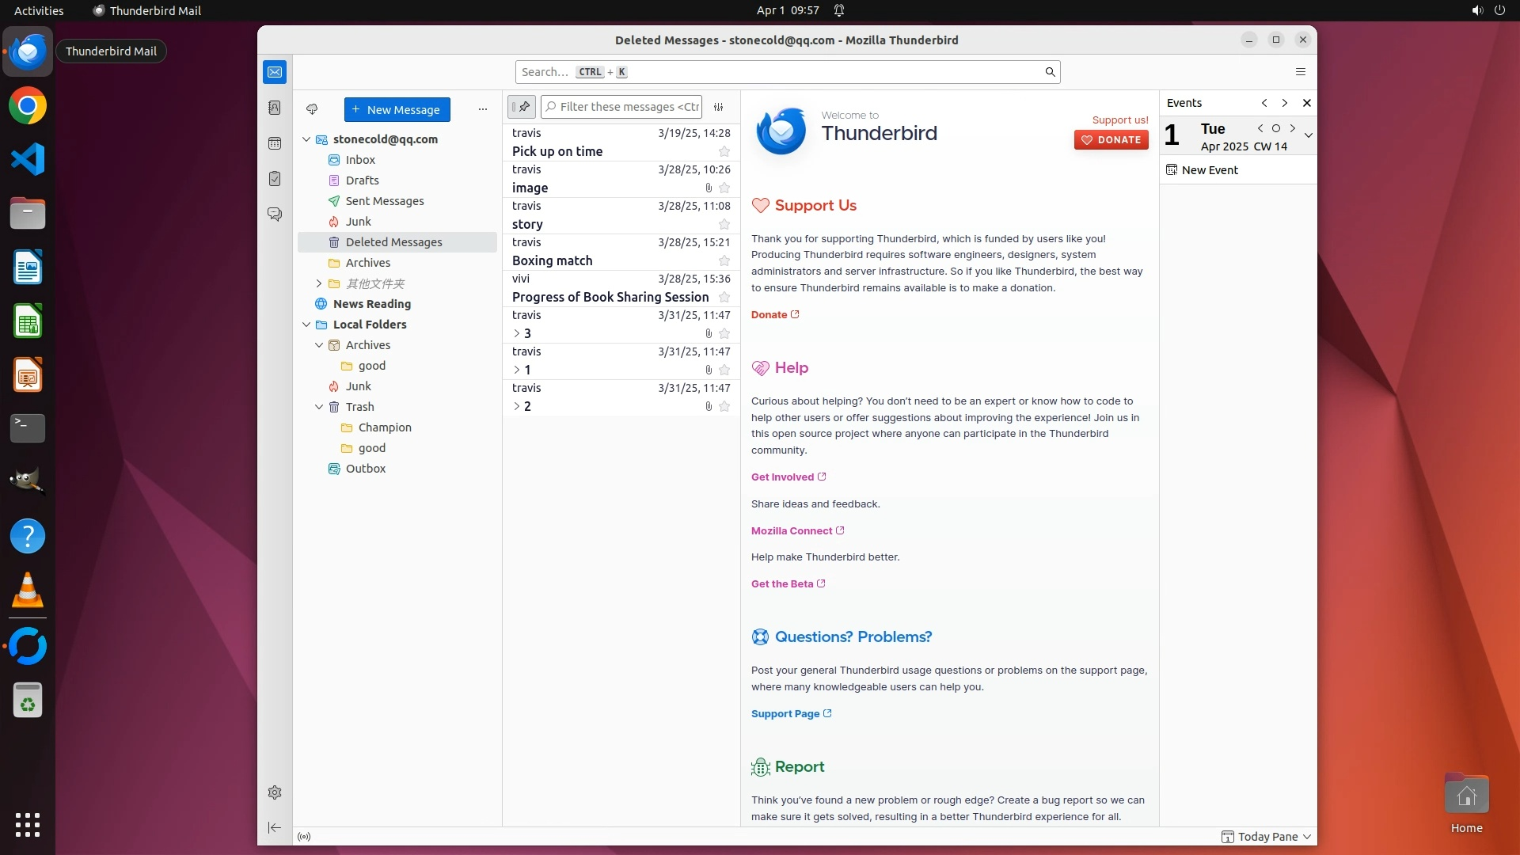
Task: Collapse the spaces toolbar
Action: [x=275, y=827]
